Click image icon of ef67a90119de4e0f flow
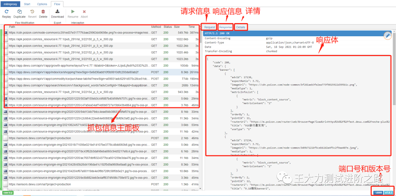The image size is (396, 196). pyautogui.click(x=6, y=171)
